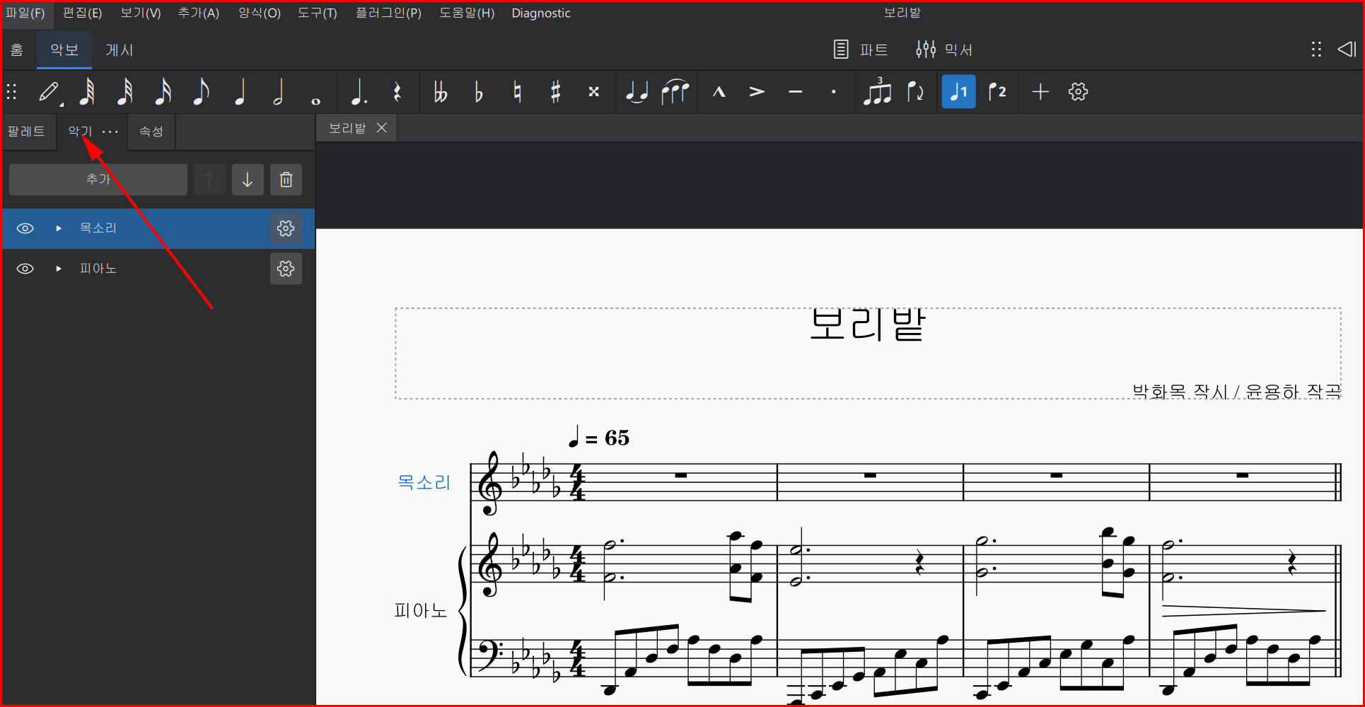Image resolution: width=1365 pixels, height=707 pixels.
Task: Apply double flat accidental
Action: 441,92
